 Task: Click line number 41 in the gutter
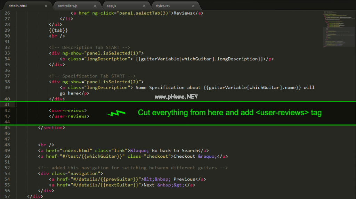coord(7,105)
